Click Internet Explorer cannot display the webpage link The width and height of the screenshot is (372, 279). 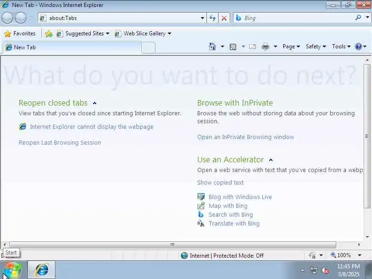click(92, 126)
